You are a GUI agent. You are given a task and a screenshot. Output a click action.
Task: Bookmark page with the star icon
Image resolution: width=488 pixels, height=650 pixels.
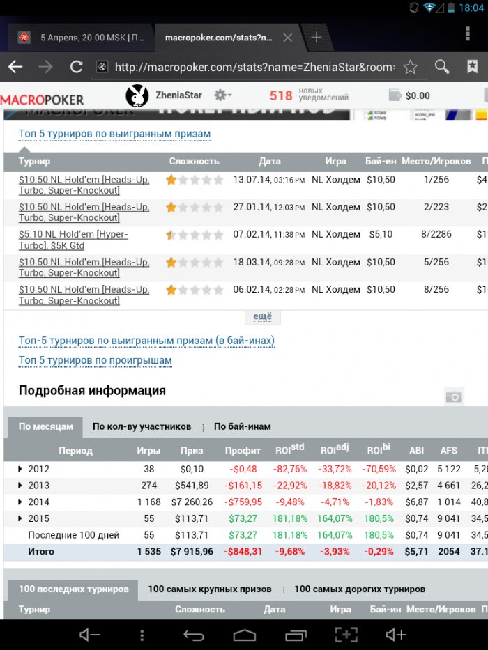click(x=411, y=67)
